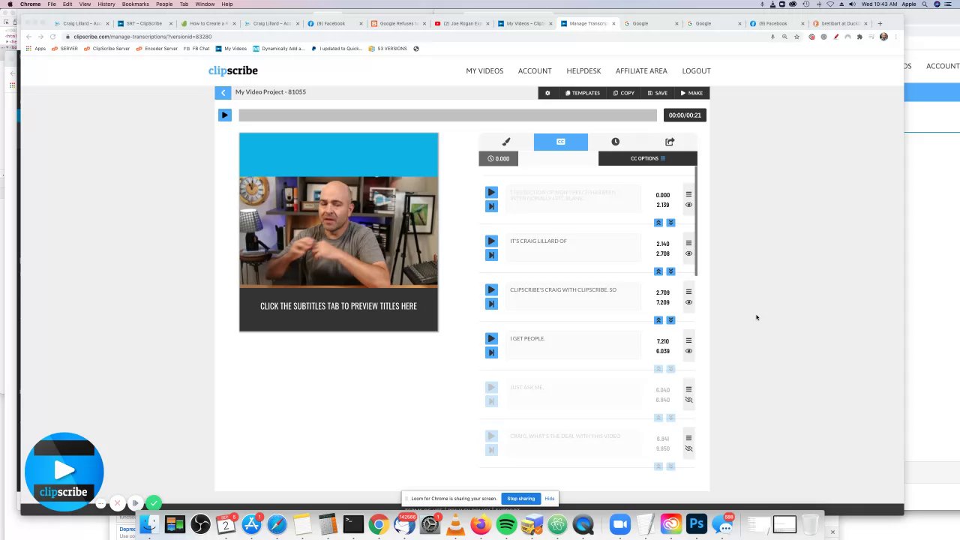Play the first blank subtitle segment
The width and height of the screenshot is (960, 540).
491,192
